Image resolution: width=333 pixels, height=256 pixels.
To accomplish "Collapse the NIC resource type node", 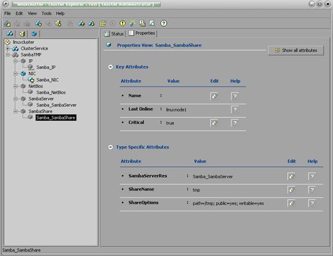I will point(16,74).
